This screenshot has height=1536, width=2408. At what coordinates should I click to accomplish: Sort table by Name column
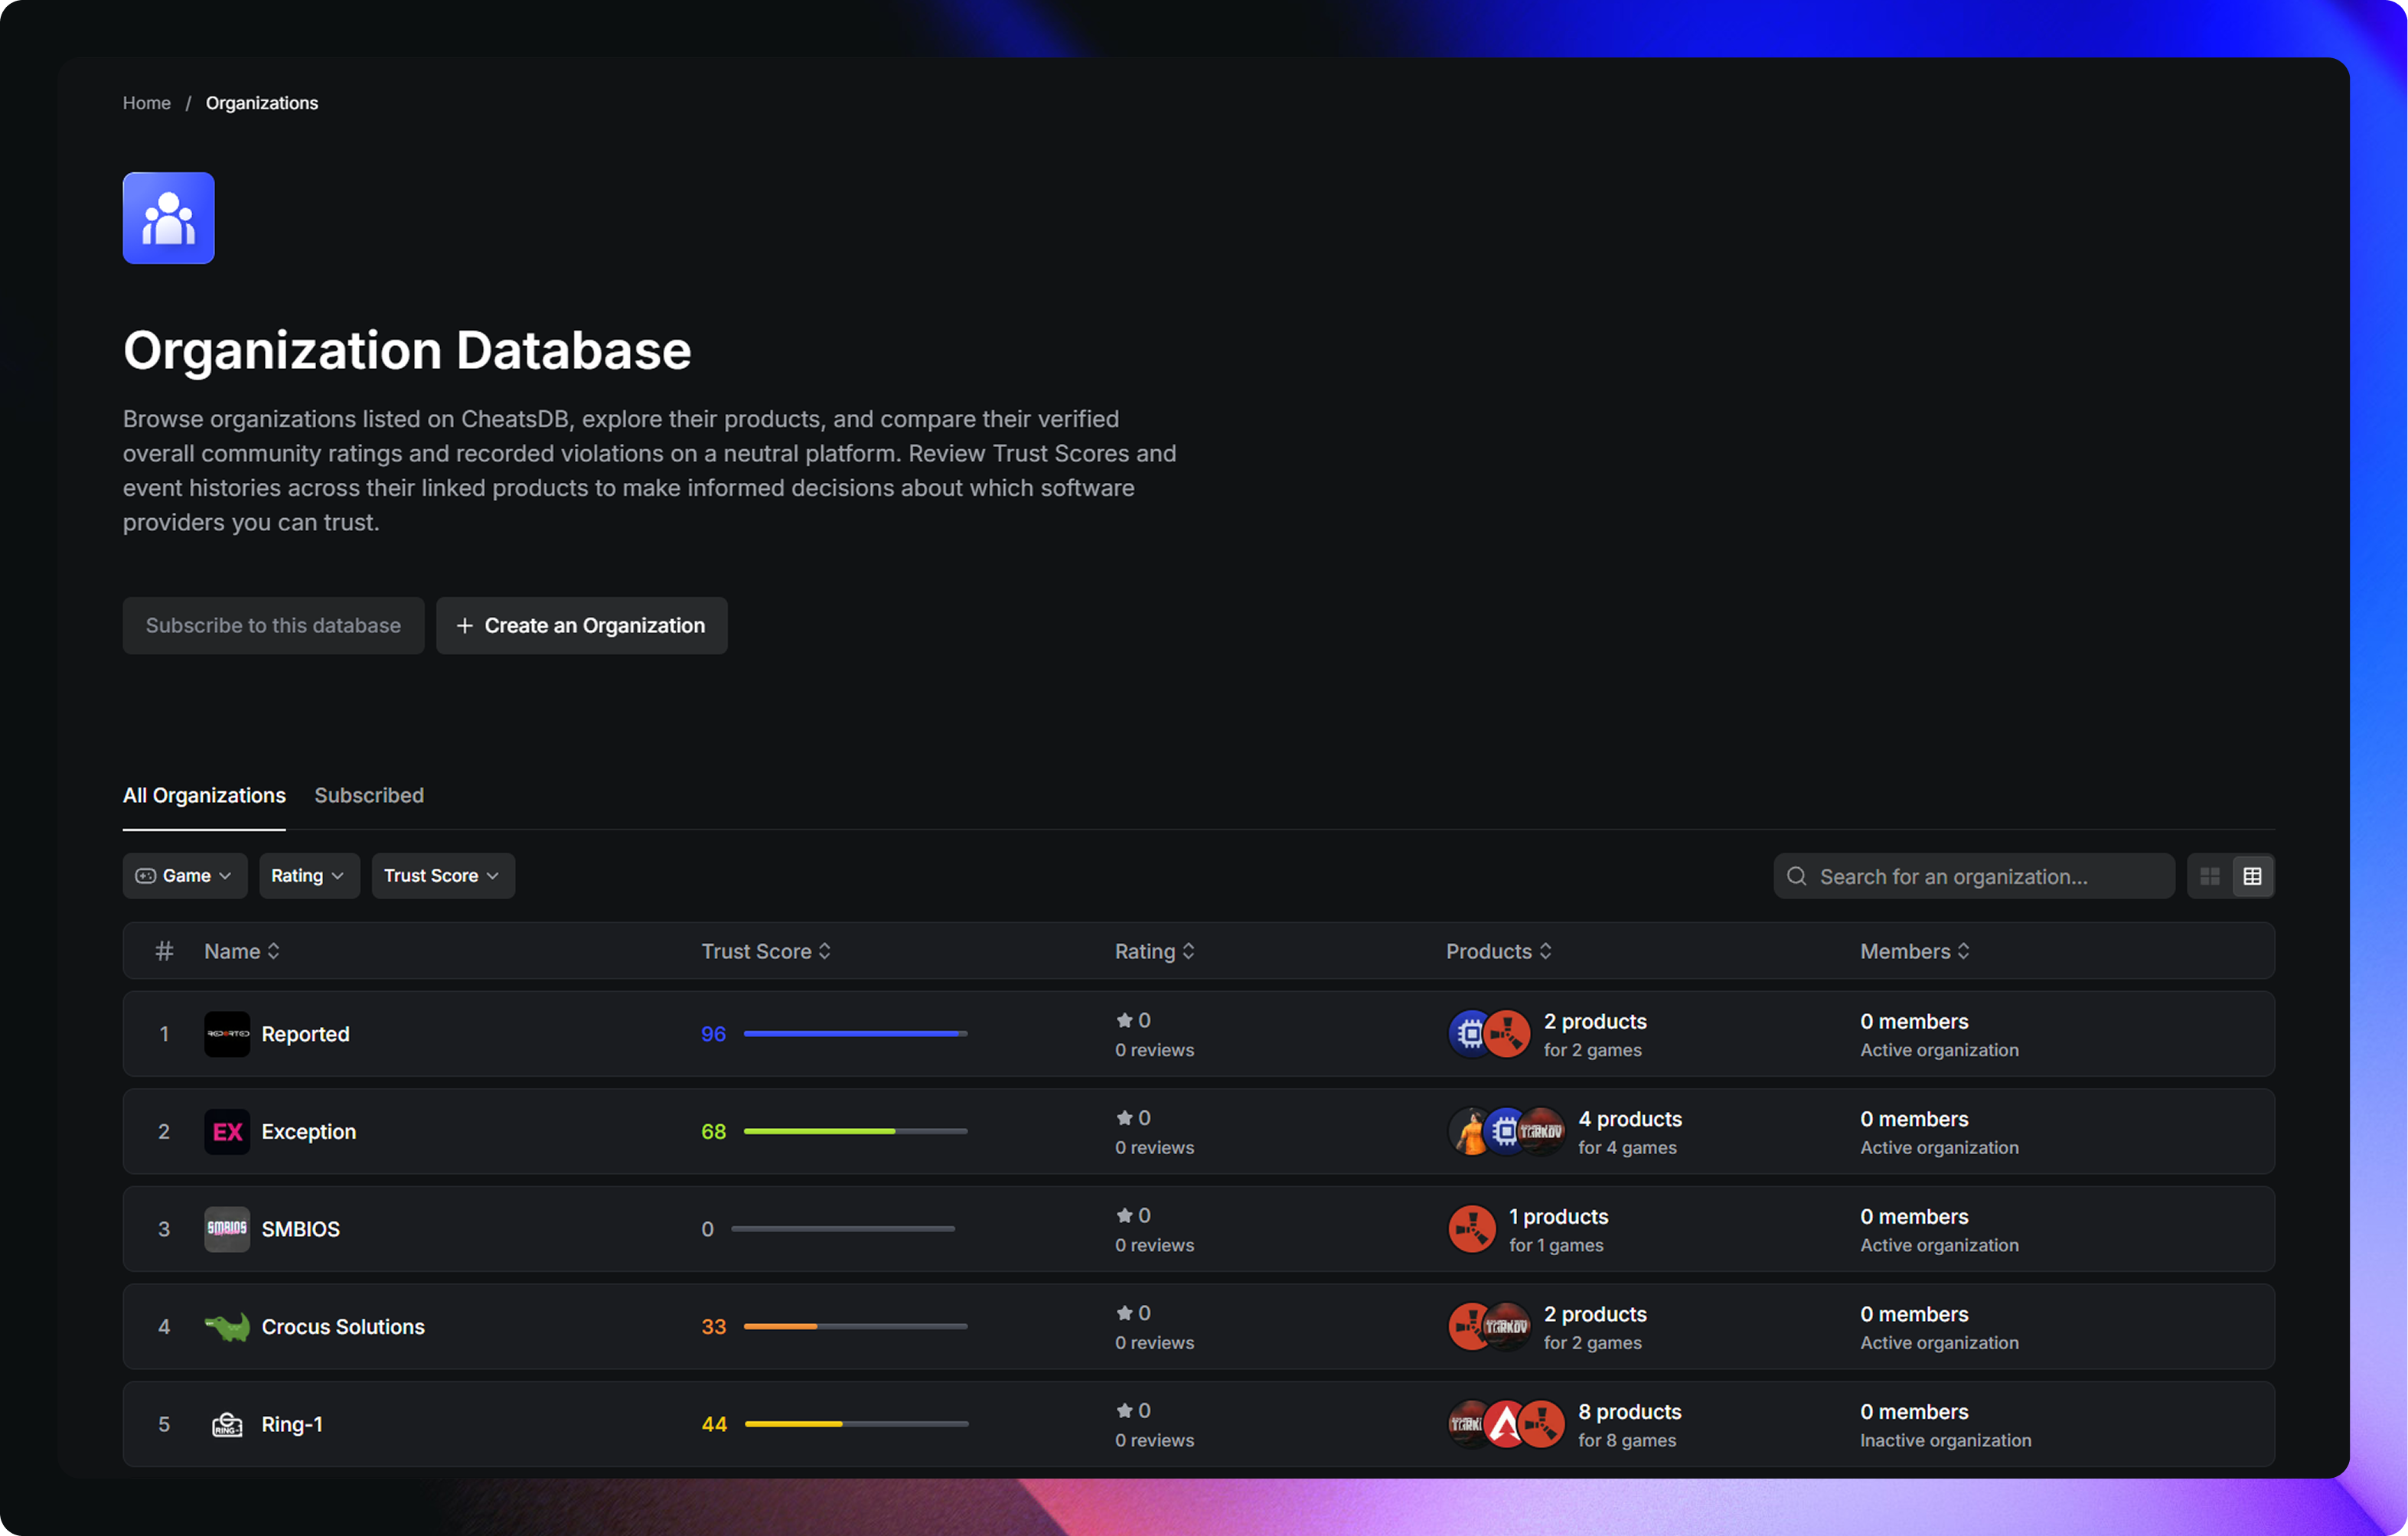pyautogui.click(x=242, y=951)
